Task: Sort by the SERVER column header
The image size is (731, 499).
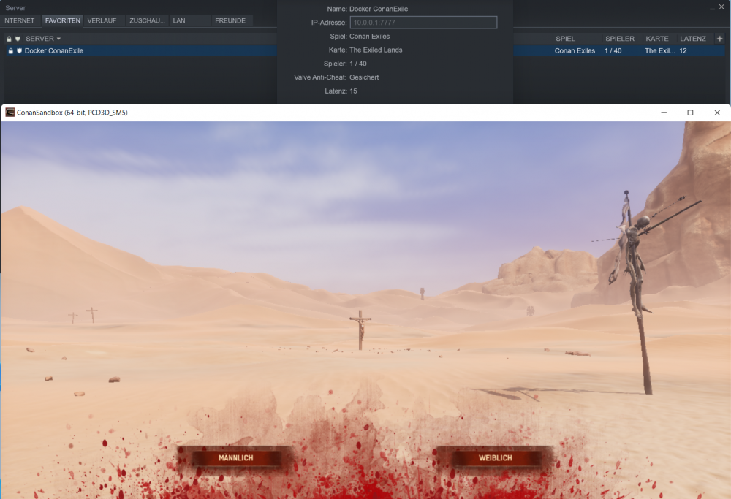Action: (43, 39)
